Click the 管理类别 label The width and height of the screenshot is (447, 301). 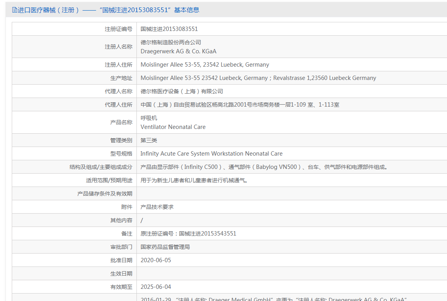121,141
